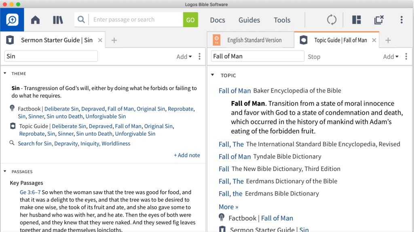414x232 pixels.
Task: Click the Stop button
Action: tap(314, 57)
